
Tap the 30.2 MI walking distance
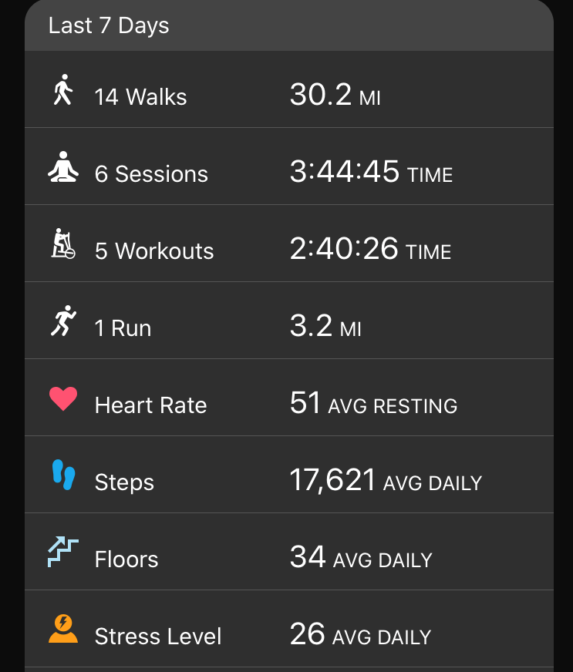(x=335, y=95)
